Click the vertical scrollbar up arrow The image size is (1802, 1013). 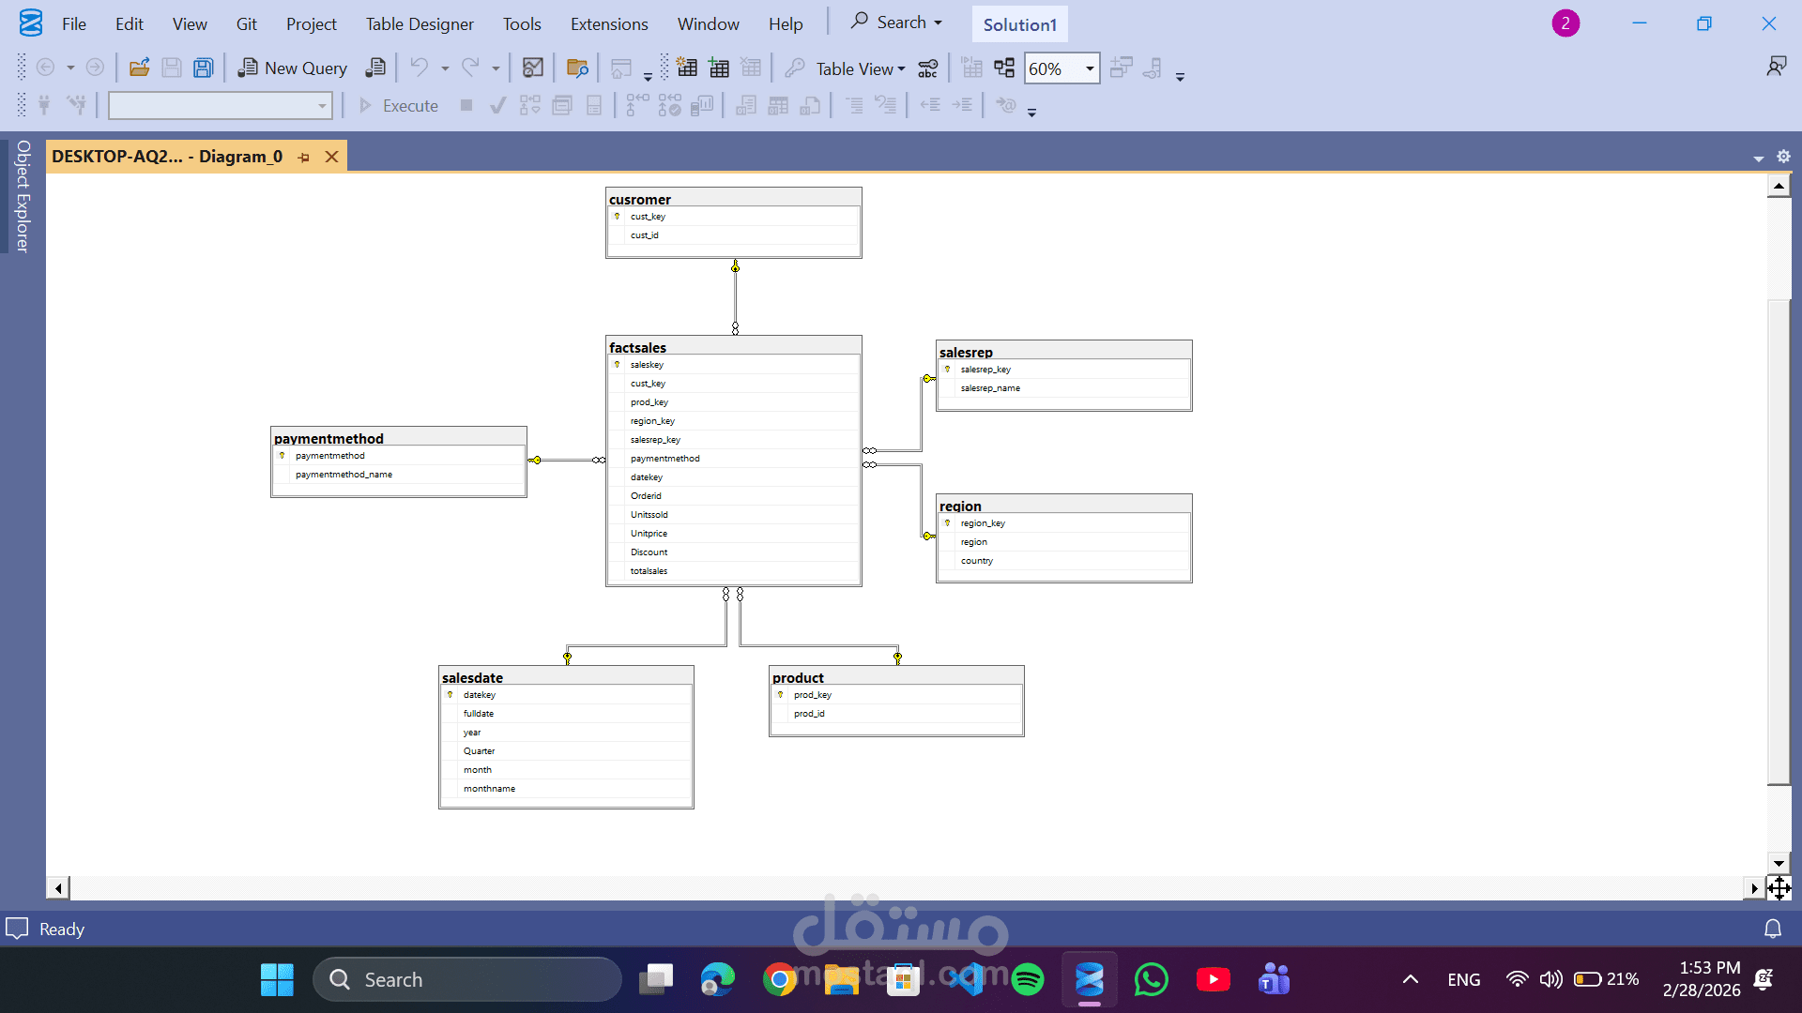1779,187
